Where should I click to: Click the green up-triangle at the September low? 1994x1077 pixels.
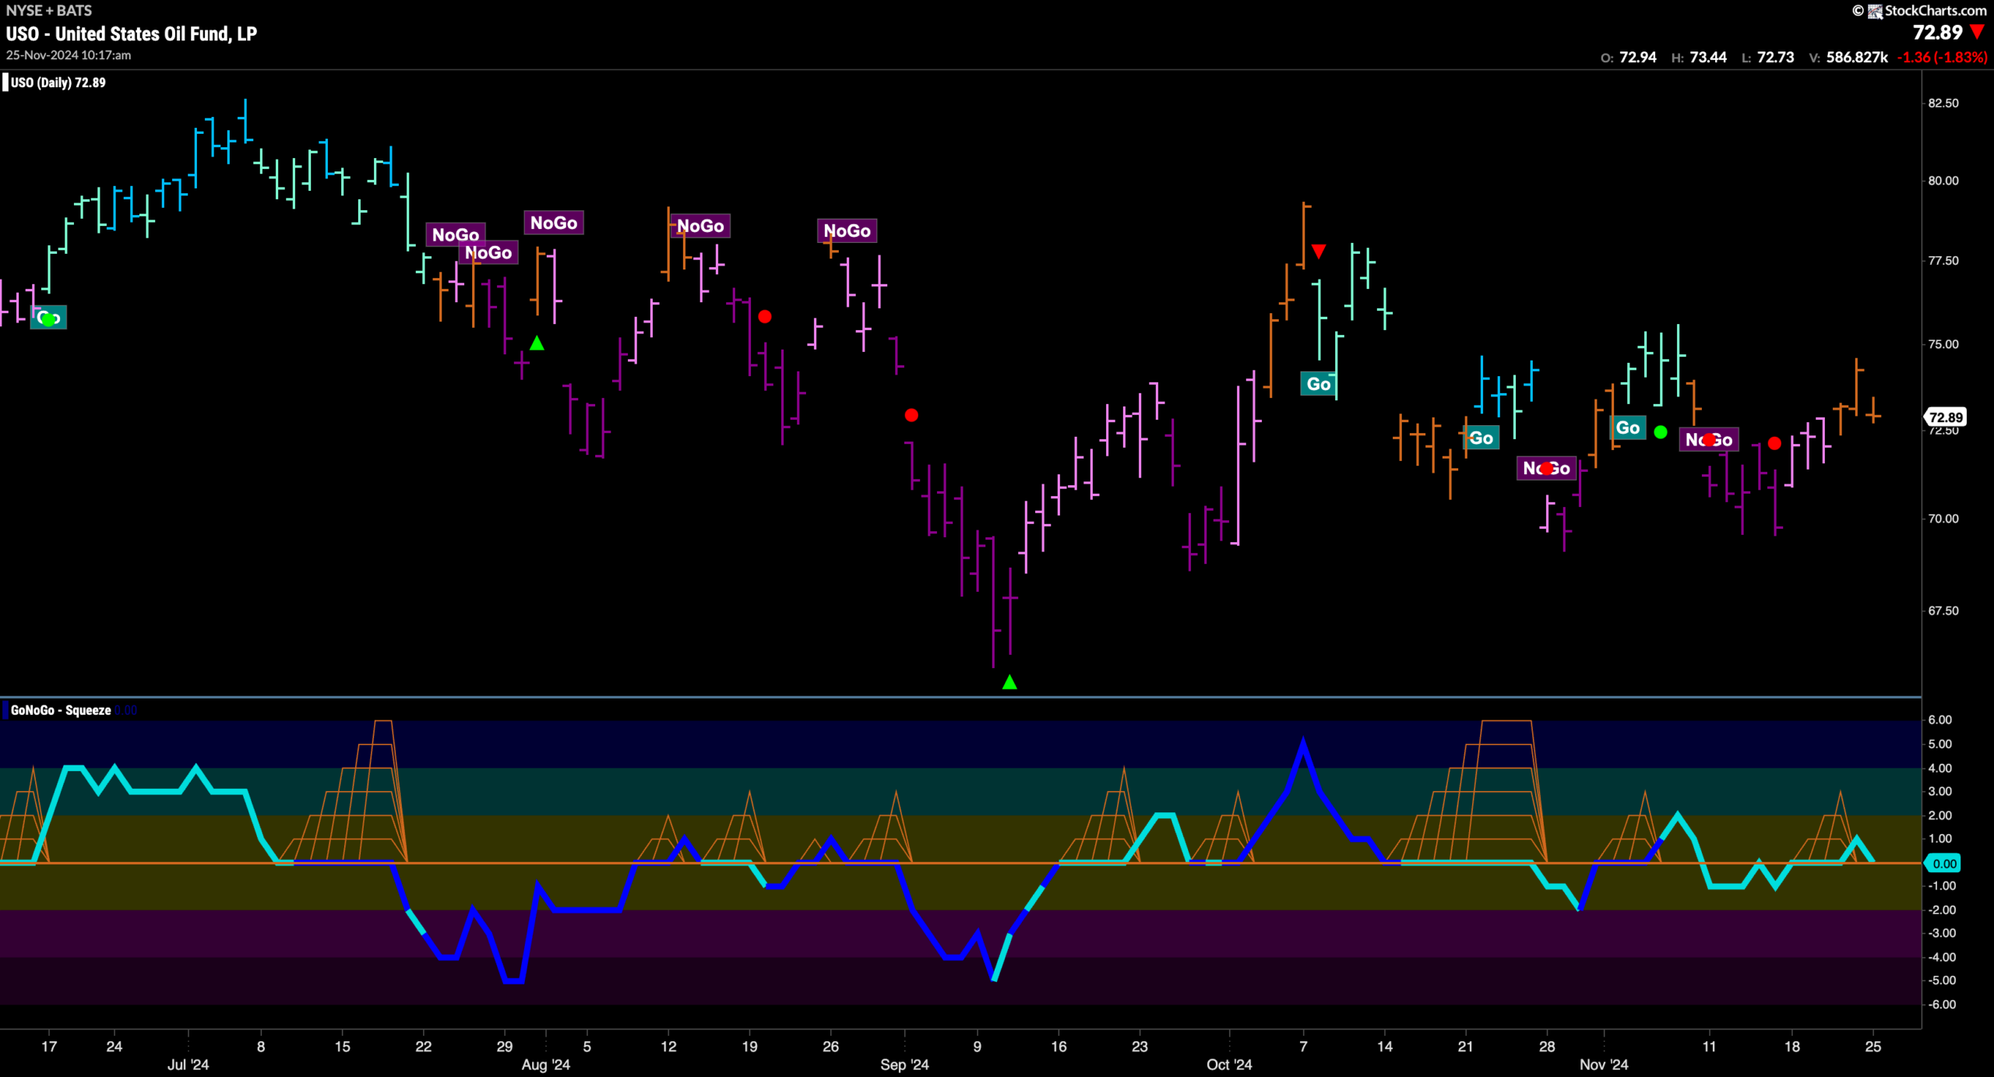(x=1009, y=682)
